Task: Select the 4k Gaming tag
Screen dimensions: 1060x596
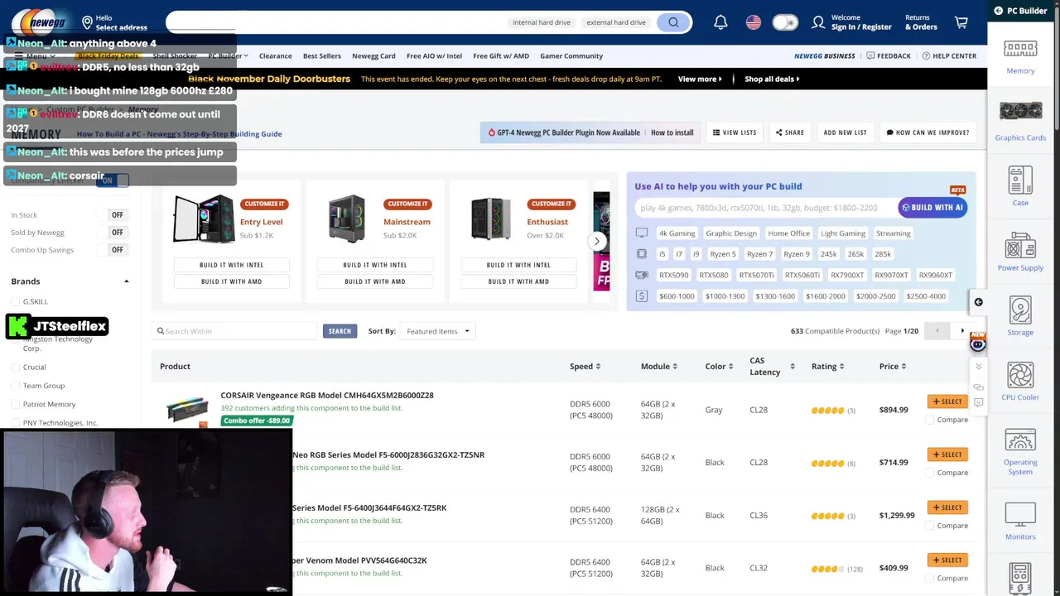Action: pos(677,233)
